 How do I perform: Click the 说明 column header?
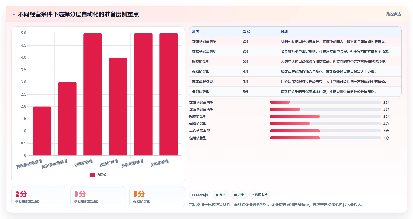[x=285, y=32]
